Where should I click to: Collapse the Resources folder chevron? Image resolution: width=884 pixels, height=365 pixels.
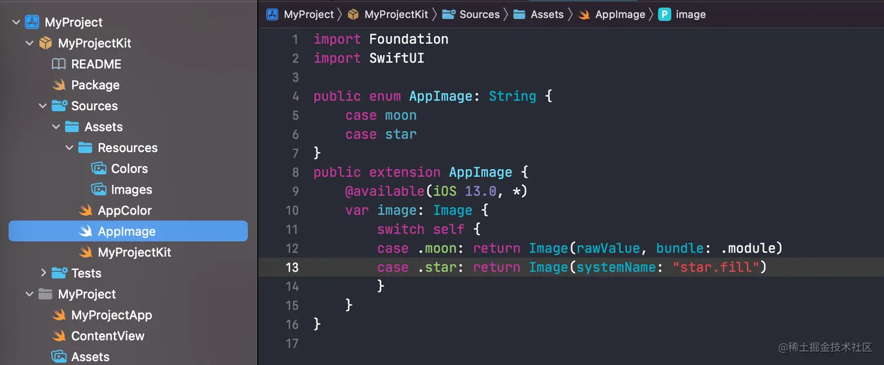coord(70,148)
